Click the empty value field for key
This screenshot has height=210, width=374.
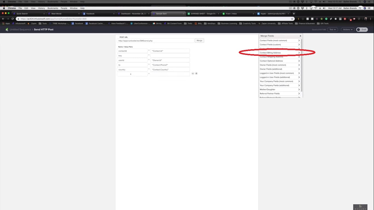coord(170,56)
